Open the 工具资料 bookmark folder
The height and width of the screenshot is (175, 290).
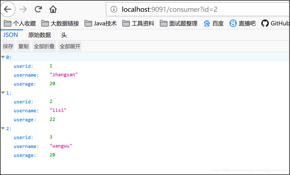pyautogui.click(x=138, y=23)
